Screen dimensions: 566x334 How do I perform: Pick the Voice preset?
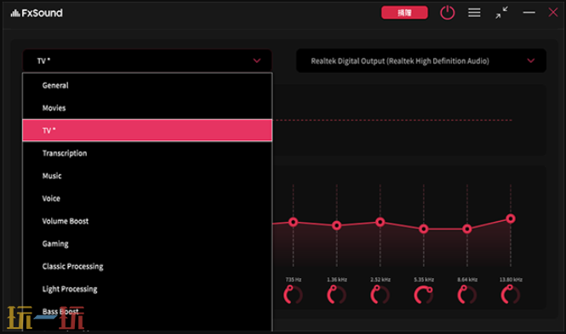147,199
